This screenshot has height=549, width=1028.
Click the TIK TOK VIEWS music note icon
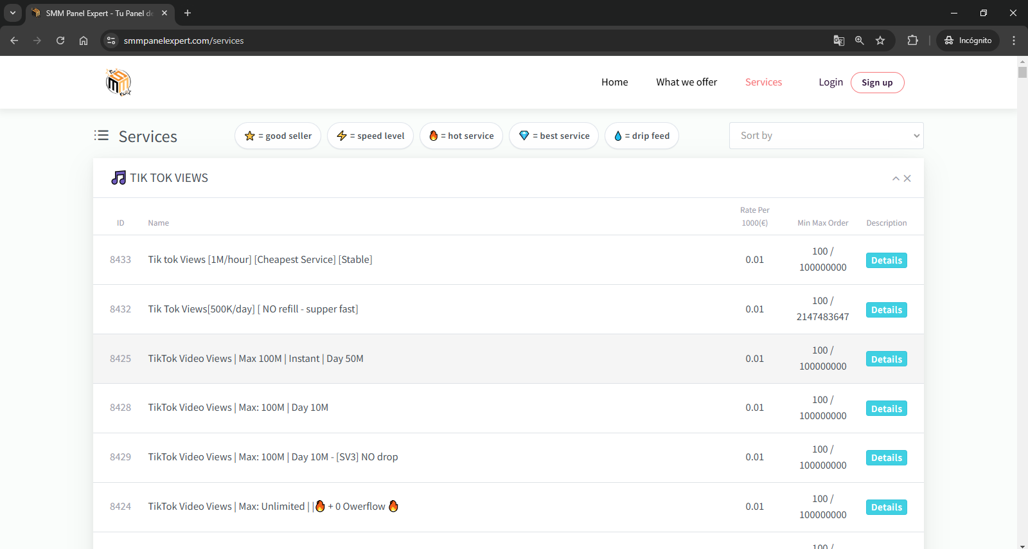click(x=119, y=177)
